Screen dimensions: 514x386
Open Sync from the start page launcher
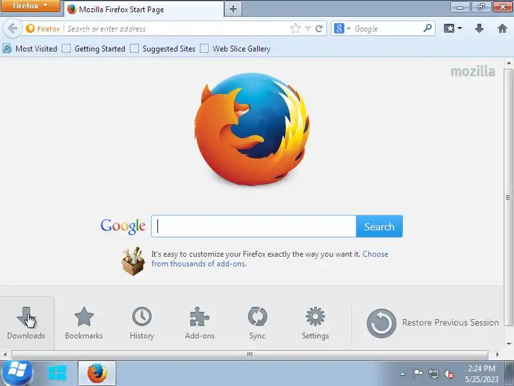[258, 323]
